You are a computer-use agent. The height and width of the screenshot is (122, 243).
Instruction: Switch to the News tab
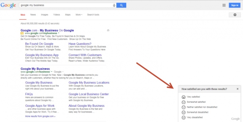pos(33,15)
